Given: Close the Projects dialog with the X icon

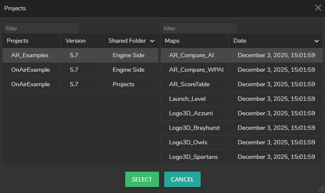Looking at the screenshot, I should click(318, 8).
